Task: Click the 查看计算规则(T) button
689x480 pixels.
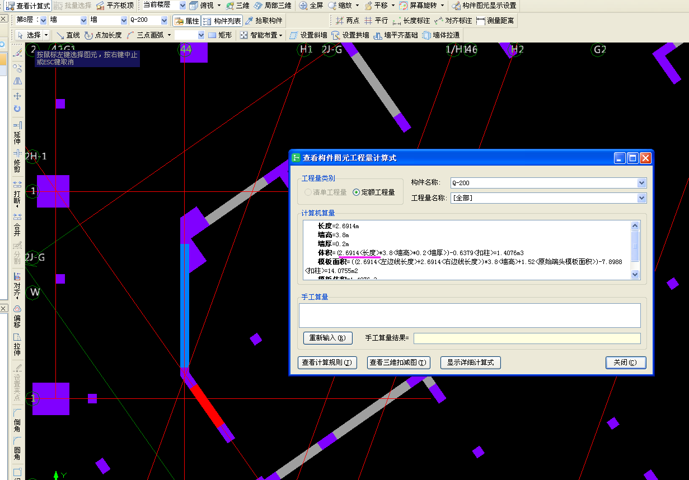Action: [x=327, y=363]
